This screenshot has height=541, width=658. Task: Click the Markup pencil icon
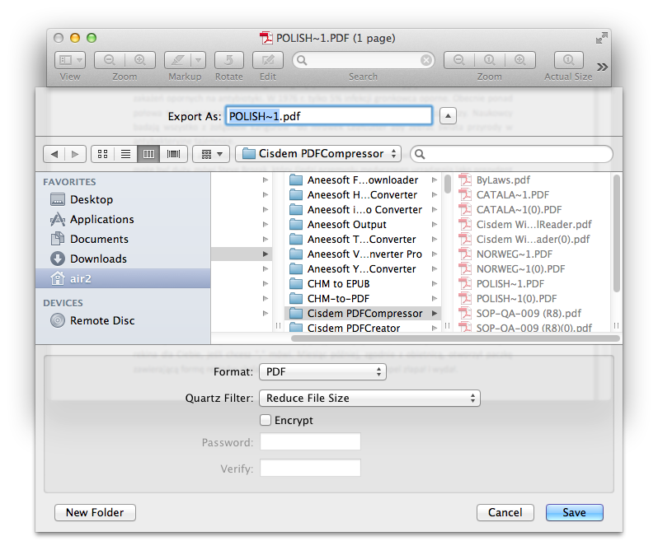(177, 60)
